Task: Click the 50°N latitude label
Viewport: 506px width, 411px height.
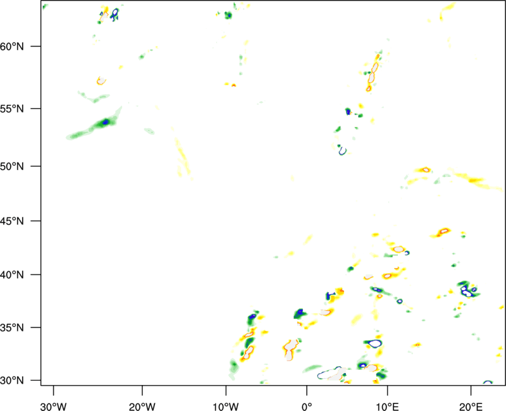Action: point(12,166)
